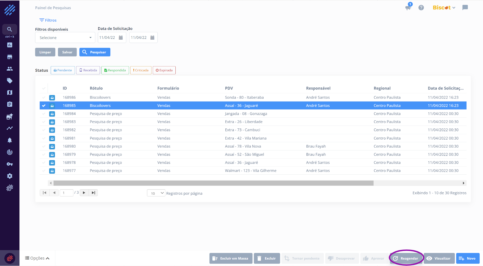Click the table's horizontal scrollbar
The width and height of the screenshot is (483, 266).
coord(213,183)
